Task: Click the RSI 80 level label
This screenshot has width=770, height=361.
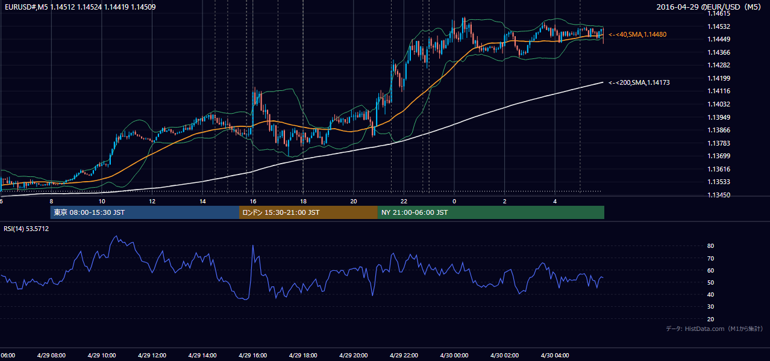Action: click(711, 246)
